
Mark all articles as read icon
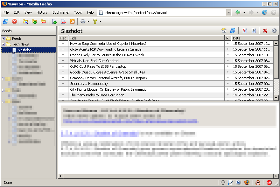pyautogui.click(x=245, y=31)
